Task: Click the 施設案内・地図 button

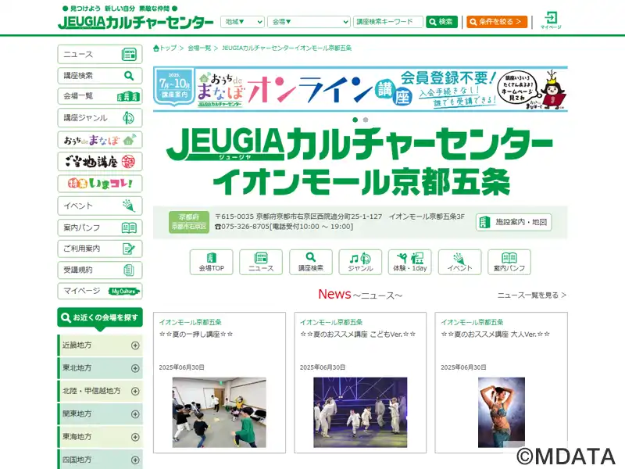Action: pos(514,222)
